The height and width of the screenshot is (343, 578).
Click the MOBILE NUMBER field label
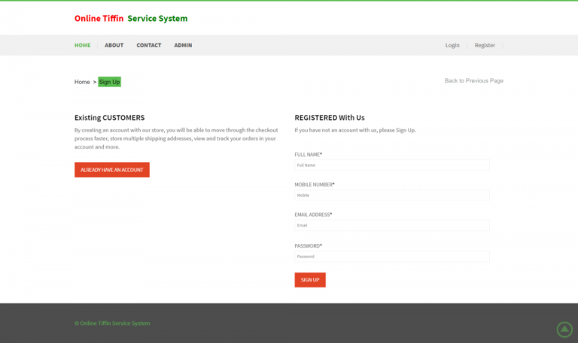[x=314, y=184]
